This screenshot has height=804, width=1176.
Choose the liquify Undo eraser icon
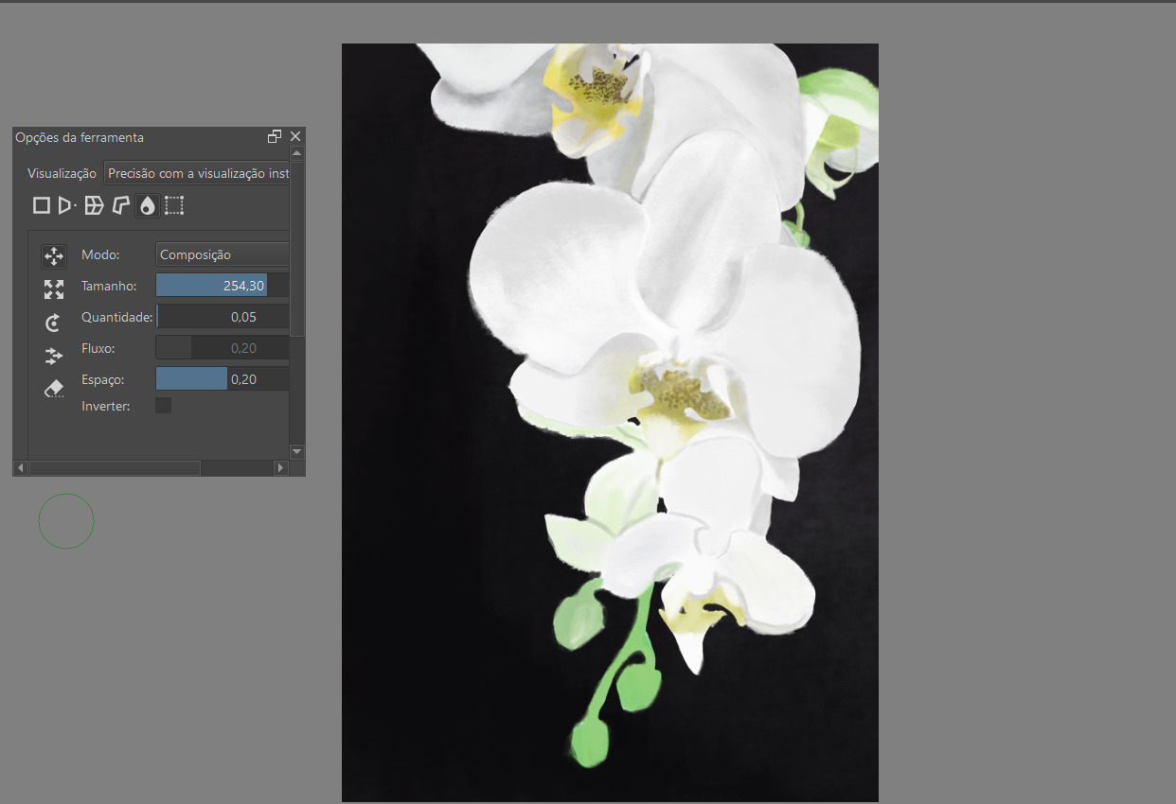[x=54, y=389]
